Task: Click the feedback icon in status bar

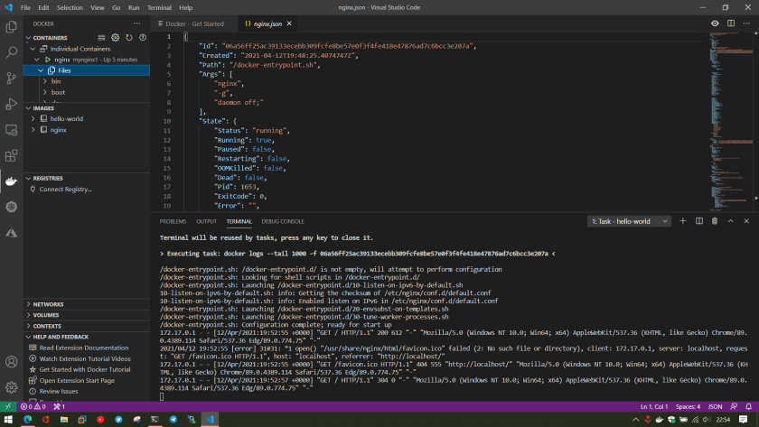Action: pos(734,407)
